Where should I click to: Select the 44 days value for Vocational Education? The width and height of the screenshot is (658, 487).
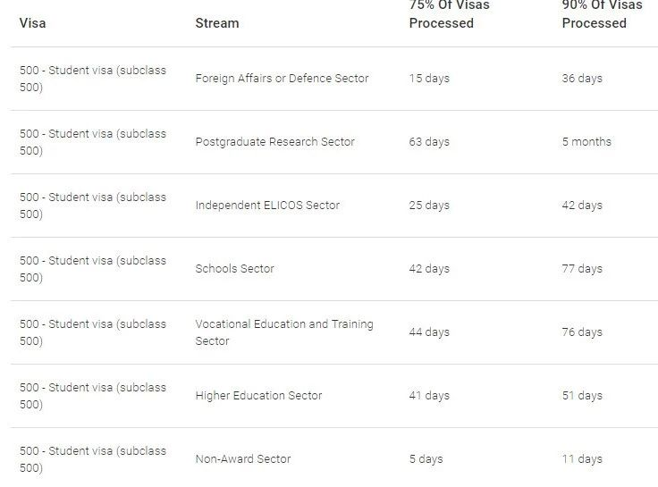point(429,332)
